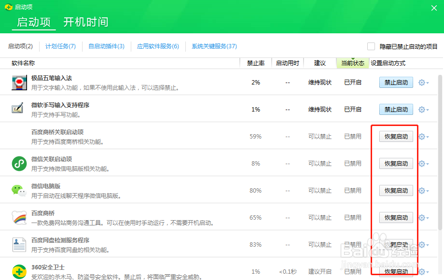Click the 微信关联启动项 green icon
The height and width of the screenshot is (280, 444).
coord(19,164)
